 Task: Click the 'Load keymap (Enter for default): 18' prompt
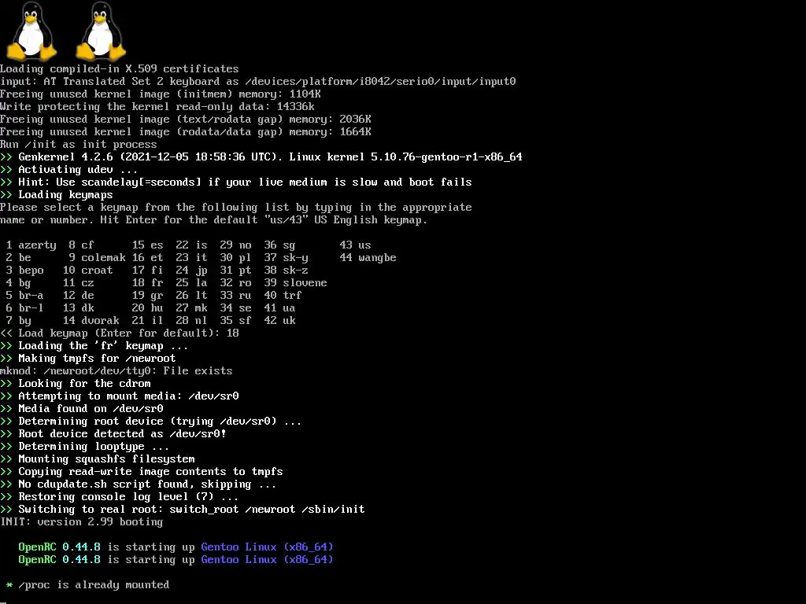(120, 333)
